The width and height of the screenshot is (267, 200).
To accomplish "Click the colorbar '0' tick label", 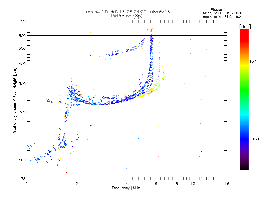I will pyautogui.click(x=250, y=100).
